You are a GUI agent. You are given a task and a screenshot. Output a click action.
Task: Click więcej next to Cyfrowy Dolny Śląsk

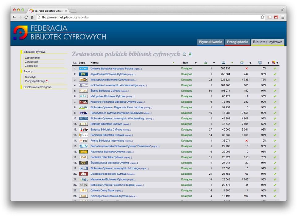pyautogui.click(x=119, y=191)
